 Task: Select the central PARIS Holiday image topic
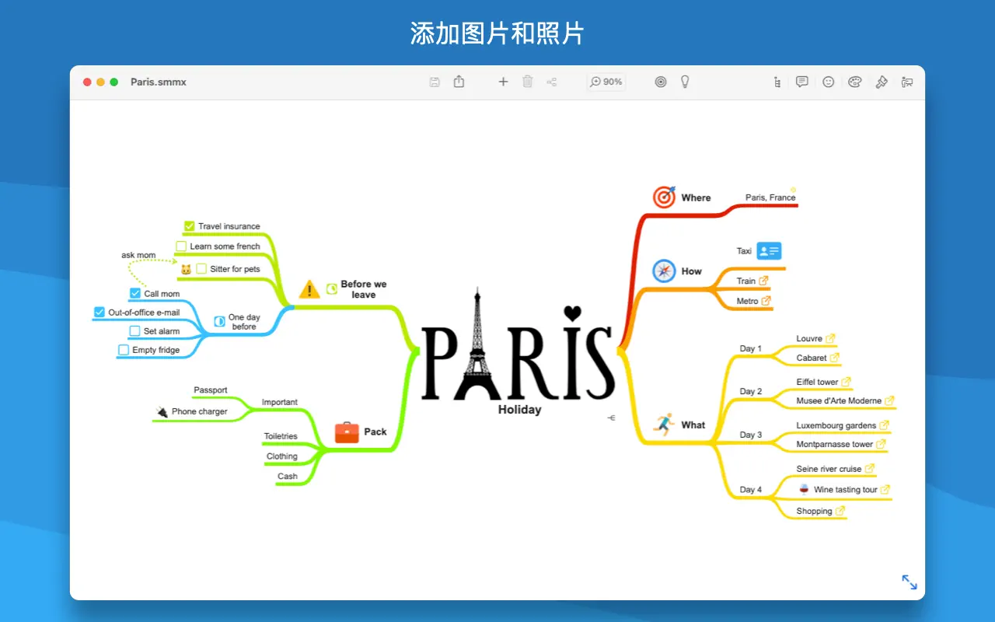point(518,352)
